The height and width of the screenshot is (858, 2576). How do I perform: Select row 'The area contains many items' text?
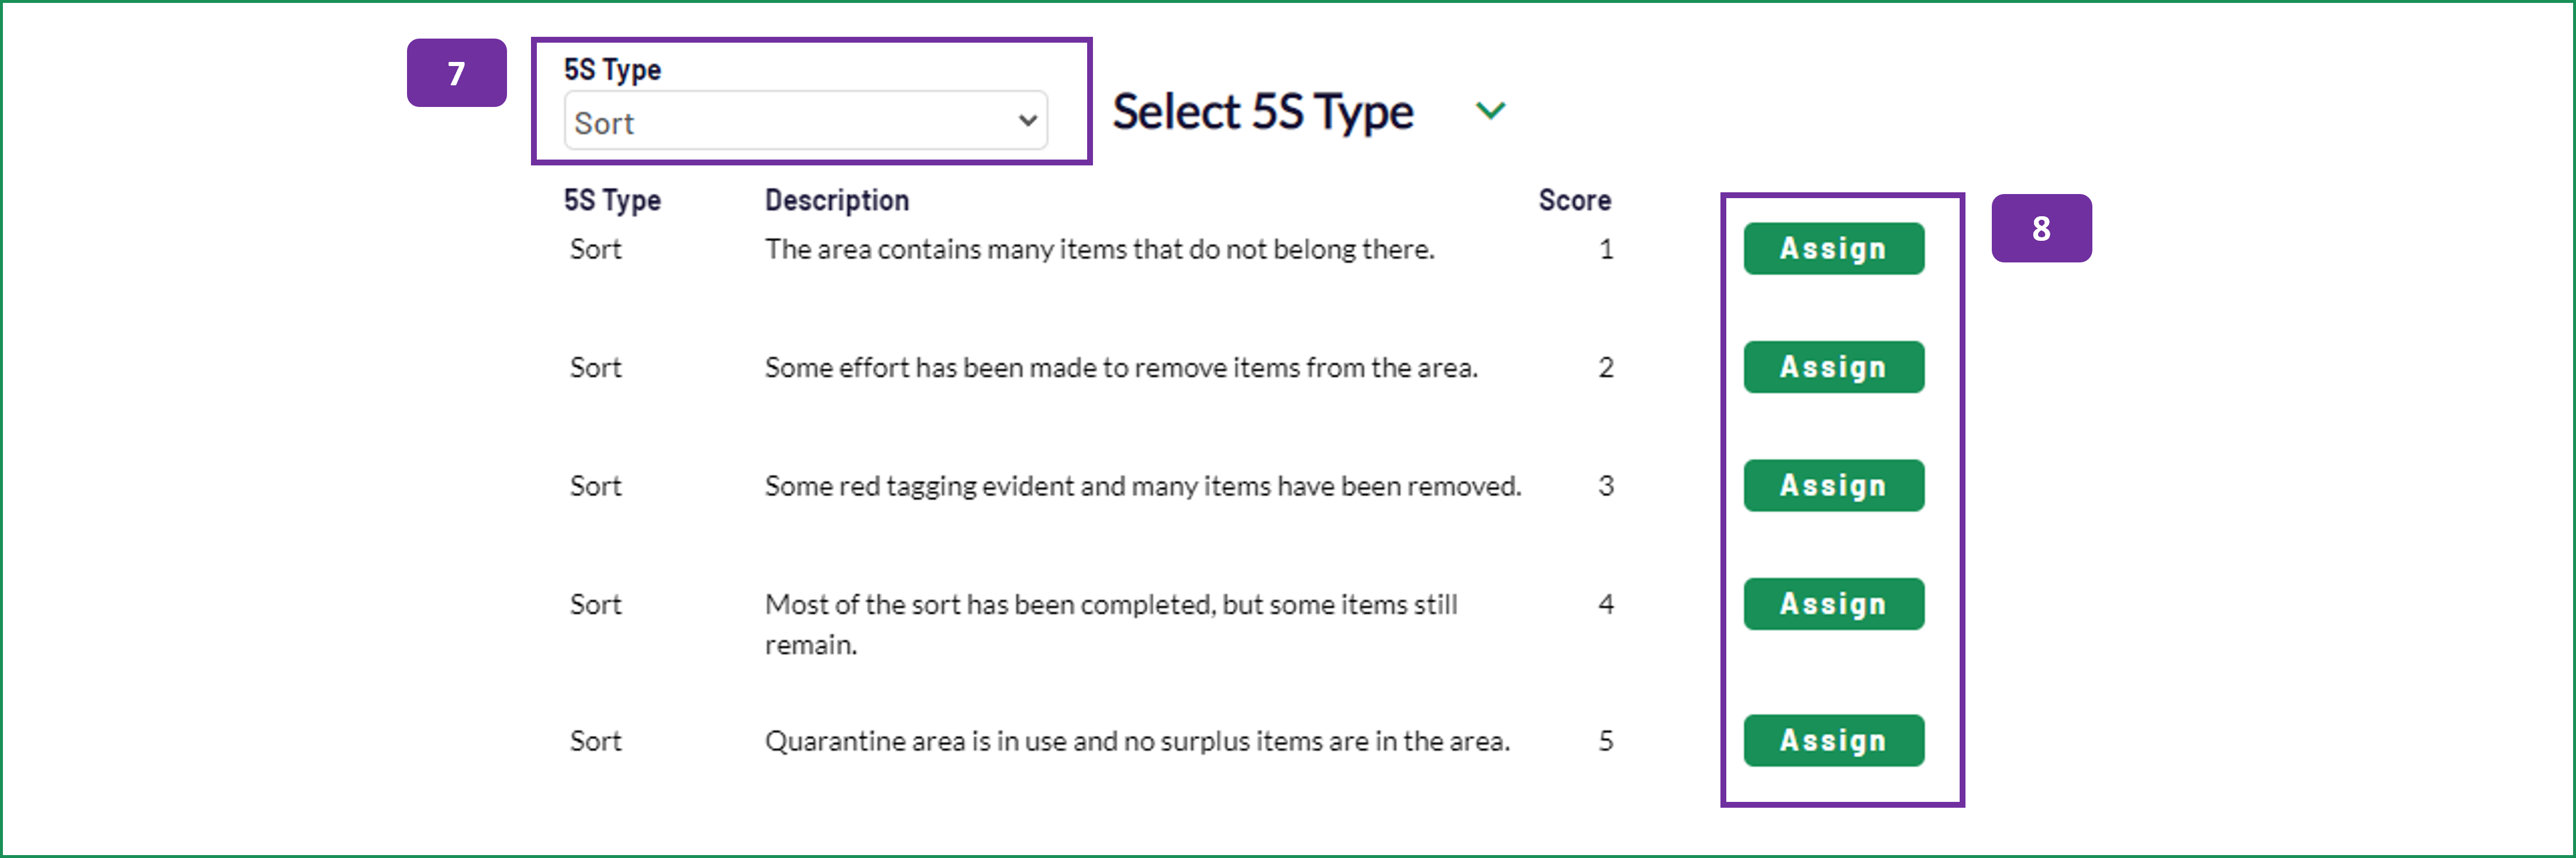(1099, 249)
